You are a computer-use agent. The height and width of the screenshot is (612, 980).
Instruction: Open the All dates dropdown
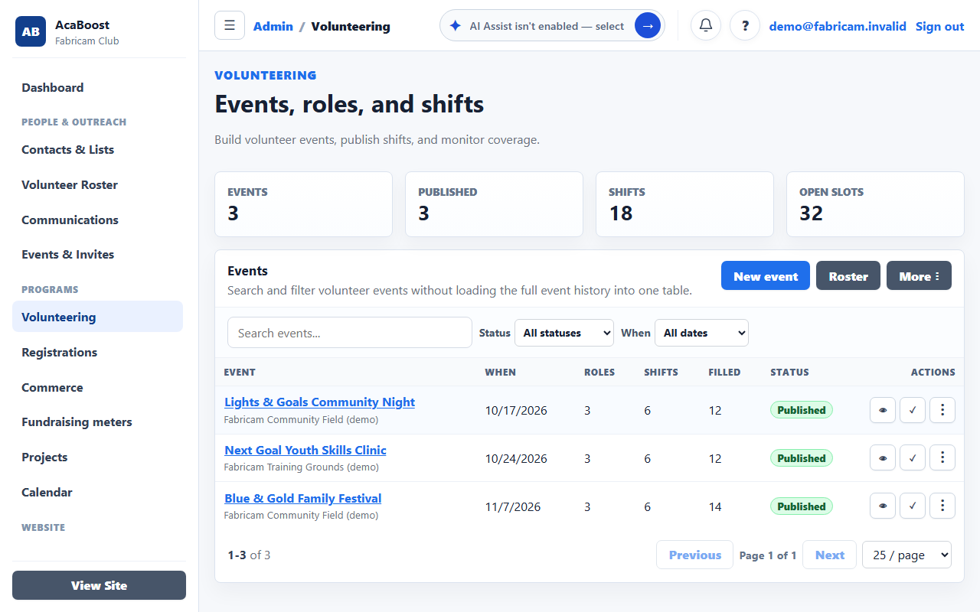click(701, 333)
